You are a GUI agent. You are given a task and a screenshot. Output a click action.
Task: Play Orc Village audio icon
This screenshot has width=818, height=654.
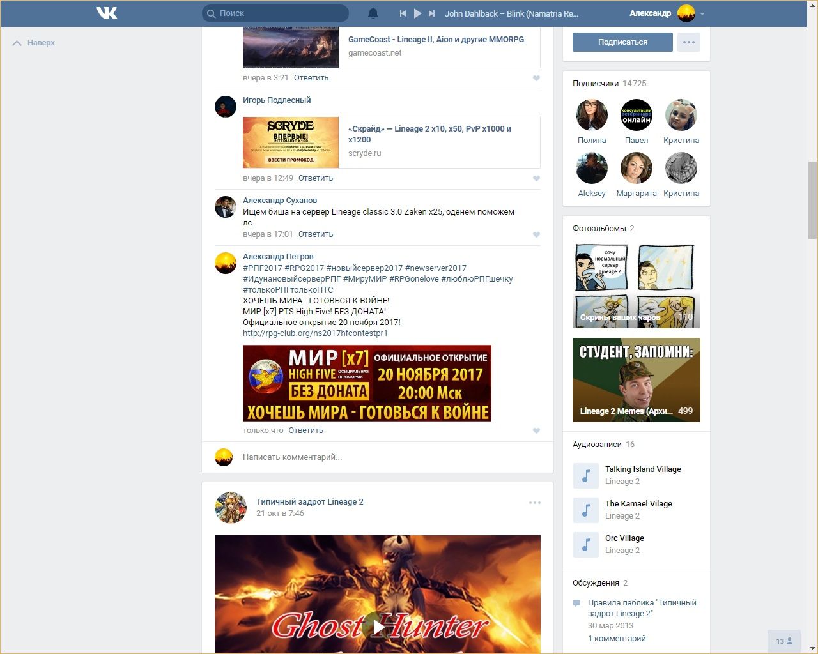click(586, 545)
